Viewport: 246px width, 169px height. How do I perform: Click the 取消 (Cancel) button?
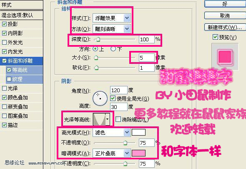pos(225,16)
